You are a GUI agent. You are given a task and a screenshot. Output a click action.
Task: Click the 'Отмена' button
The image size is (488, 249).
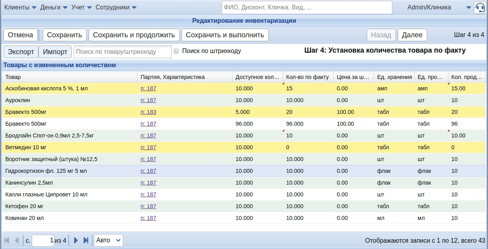click(20, 35)
